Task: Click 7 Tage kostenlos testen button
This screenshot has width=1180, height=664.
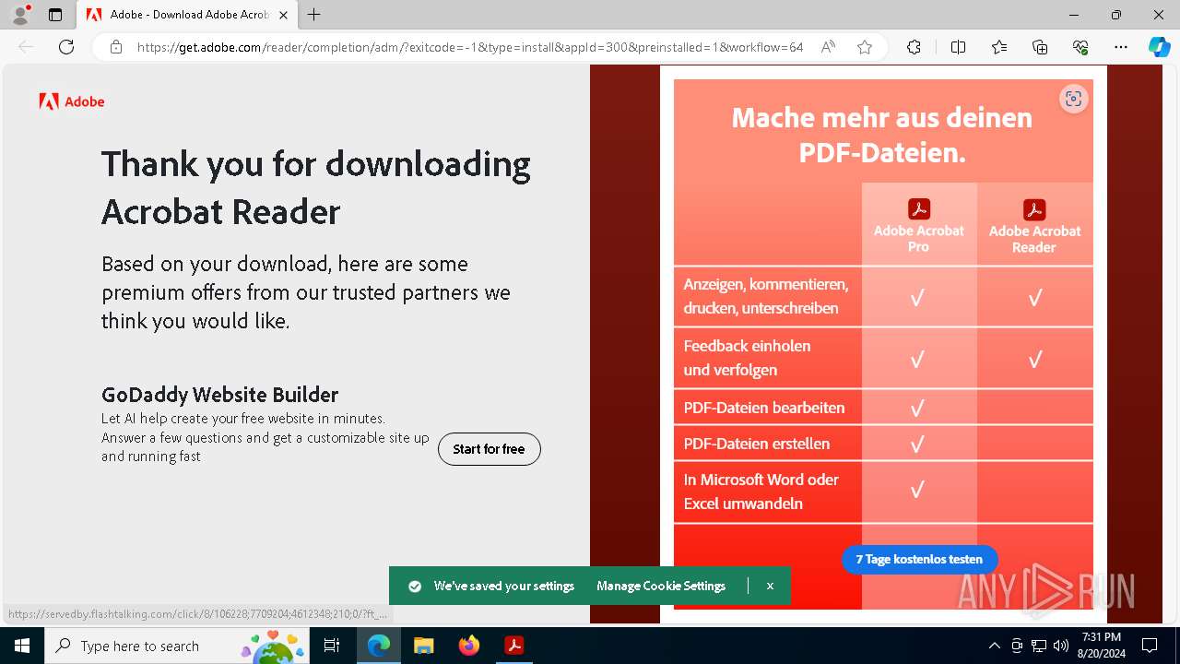Action: (919, 559)
